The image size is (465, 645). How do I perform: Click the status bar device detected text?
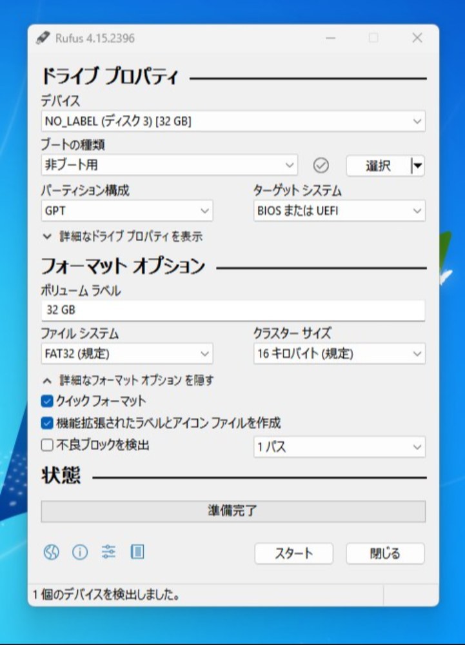point(106,595)
